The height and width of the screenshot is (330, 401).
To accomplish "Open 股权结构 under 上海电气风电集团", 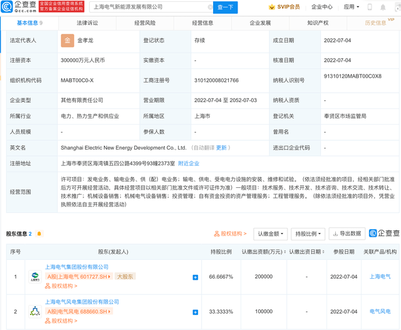I will pyautogui.click(x=61, y=321).
